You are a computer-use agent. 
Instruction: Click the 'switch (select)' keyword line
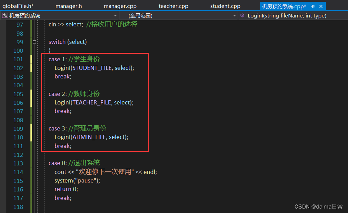[x=68, y=42]
